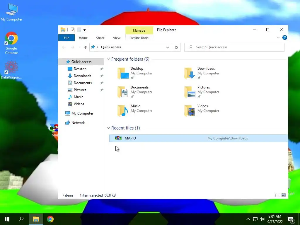Open the Share ribbon tab
Screen dimensions: 300x225
100,38
